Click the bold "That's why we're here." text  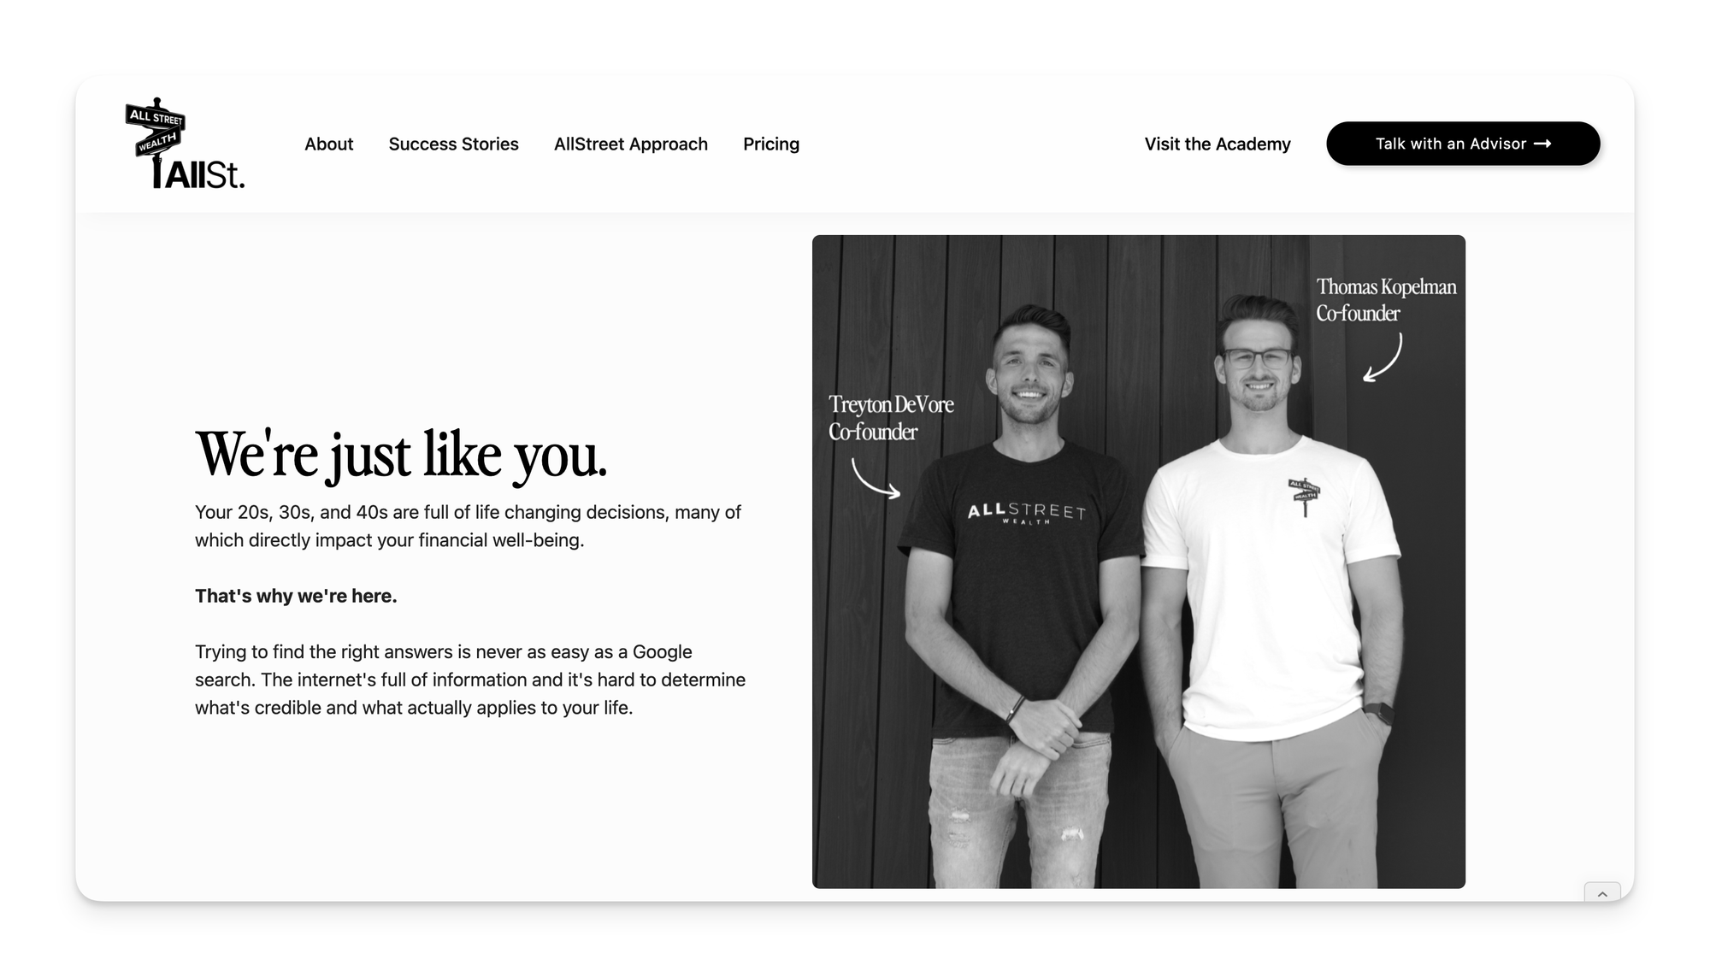tap(296, 596)
